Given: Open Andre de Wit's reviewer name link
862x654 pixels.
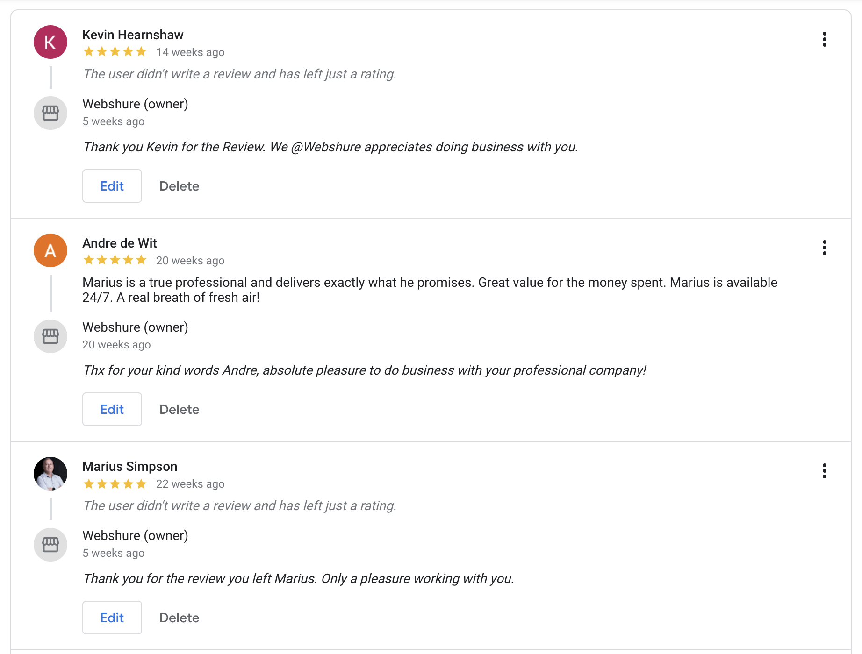Looking at the screenshot, I should pyautogui.click(x=120, y=243).
